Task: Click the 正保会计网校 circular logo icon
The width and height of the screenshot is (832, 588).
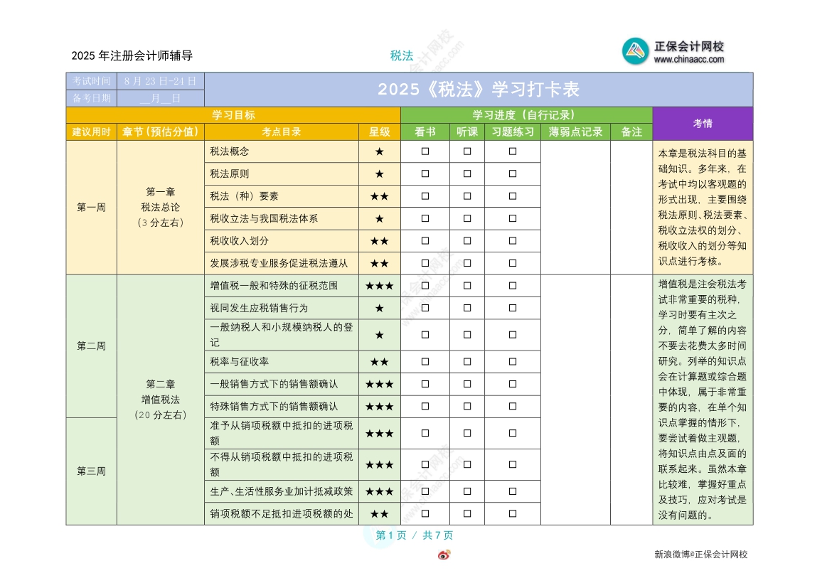Action: 635,51
